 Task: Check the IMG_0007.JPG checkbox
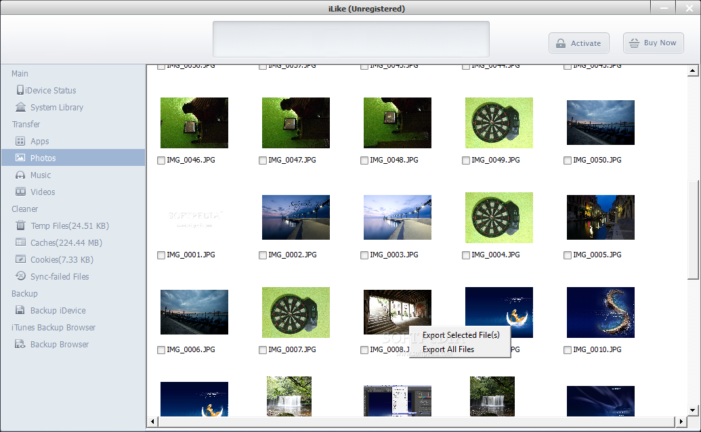[x=263, y=350]
